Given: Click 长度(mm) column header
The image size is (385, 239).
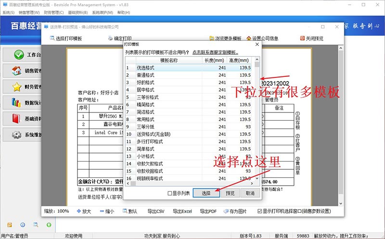Looking at the screenshot, I should 214,61.
